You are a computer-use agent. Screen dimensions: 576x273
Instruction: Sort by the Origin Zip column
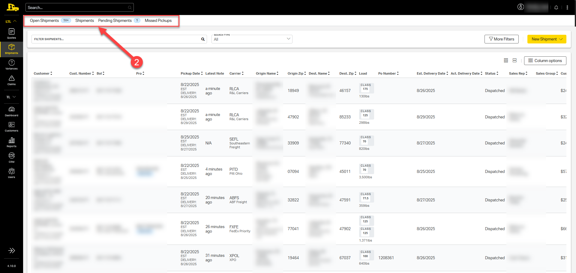[297, 73]
